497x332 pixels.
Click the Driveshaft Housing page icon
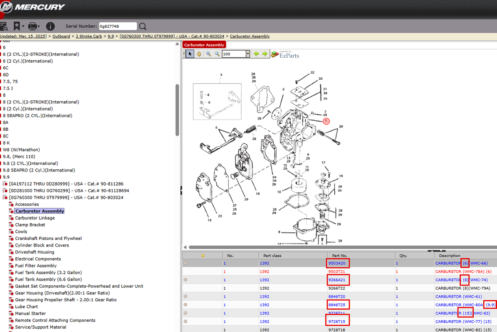point(11,252)
